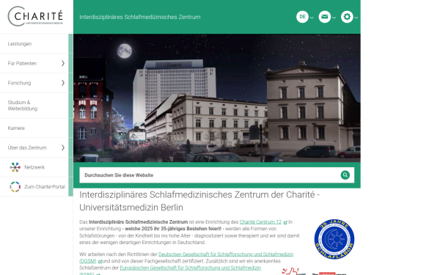Click the Netzwerk colorful node icon
This screenshot has height=275, width=440.
point(15,167)
